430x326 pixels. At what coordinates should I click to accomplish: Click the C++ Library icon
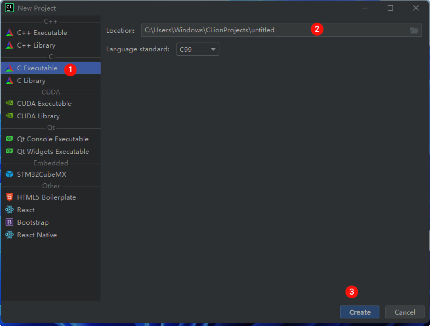[x=9, y=45]
